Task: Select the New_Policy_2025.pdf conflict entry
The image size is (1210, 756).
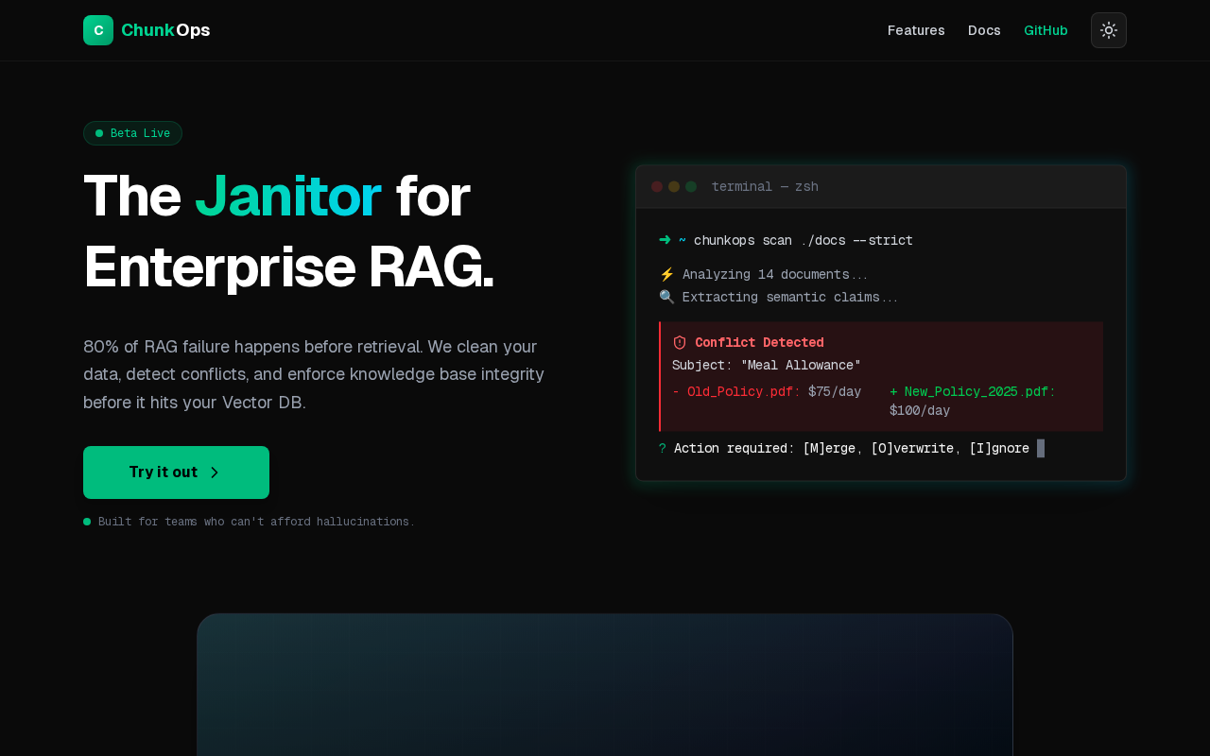Action: (x=976, y=391)
